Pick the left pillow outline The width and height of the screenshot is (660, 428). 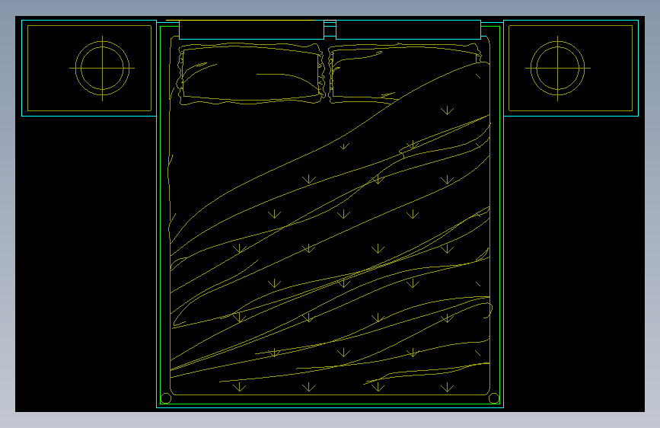[x=252, y=74]
